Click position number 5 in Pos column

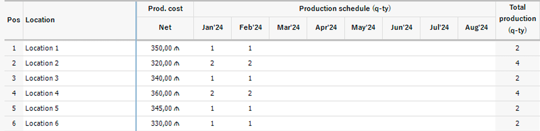(14, 108)
